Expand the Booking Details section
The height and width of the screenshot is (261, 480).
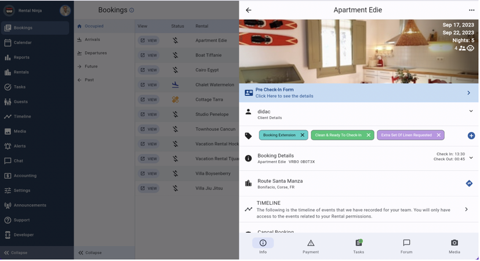click(471, 157)
